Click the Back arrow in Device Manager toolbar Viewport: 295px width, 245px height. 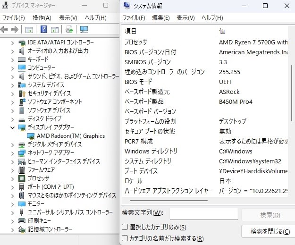click(4, 30)
